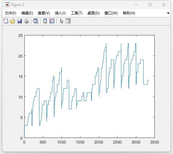The image size is (173, 154).
Task: Open a file with the folder icon
Action: coord(13,21)
